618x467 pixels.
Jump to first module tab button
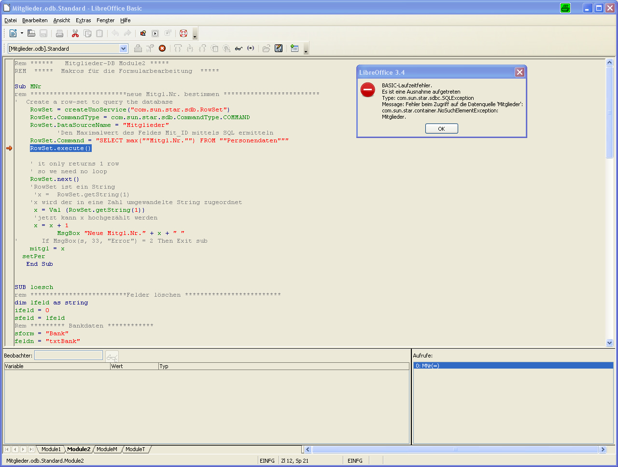(x=7, y=449)
